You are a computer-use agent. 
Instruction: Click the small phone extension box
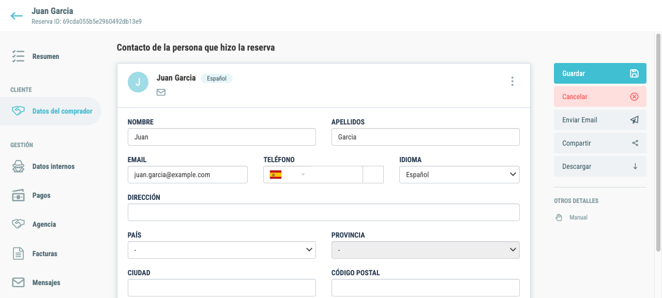pyautogui.click(x=373, y=175)
